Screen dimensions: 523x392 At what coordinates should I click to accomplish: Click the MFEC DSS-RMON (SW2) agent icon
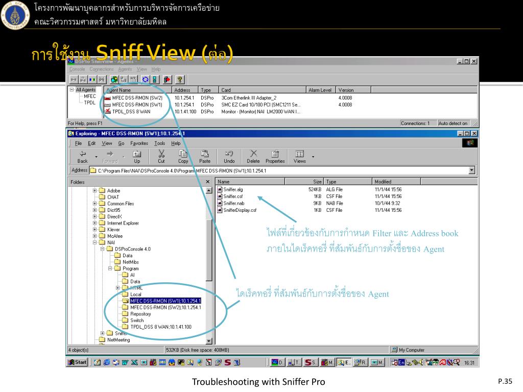click(108, 97)
